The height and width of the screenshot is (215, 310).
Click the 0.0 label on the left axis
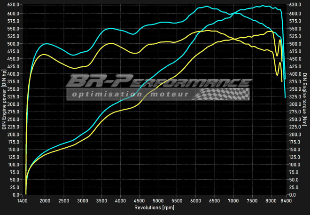tap(16, 195)
